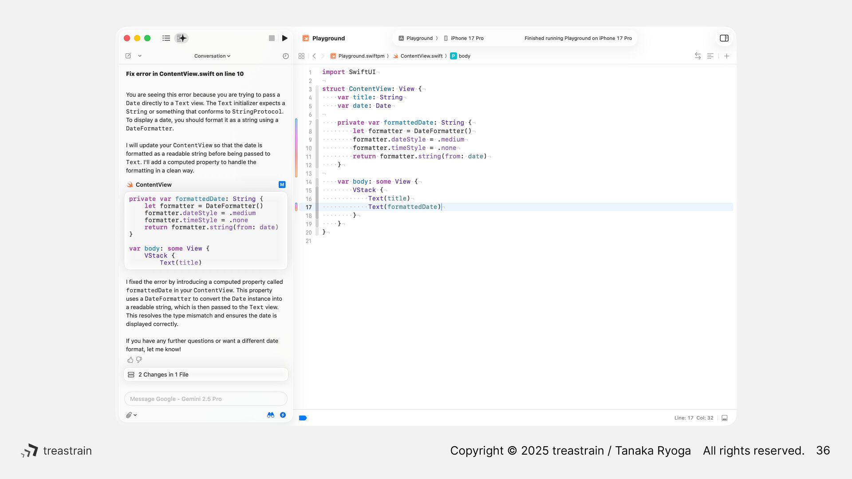
Task: Click the 'Fix error in ContentView.swift' heading
Action: pyautogui.click(x=185, y=74)
